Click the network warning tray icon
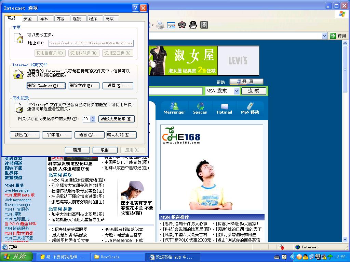The width and height of the screenshot is (350, 262). pos(324,257)
